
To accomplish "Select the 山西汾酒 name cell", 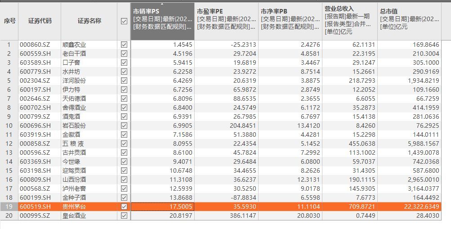I will point(74,180).
